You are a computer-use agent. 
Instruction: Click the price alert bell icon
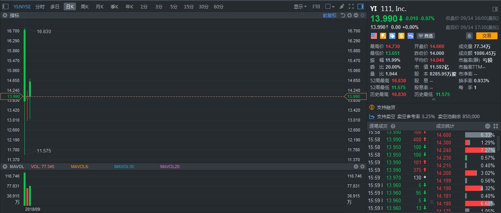point(469,36)
